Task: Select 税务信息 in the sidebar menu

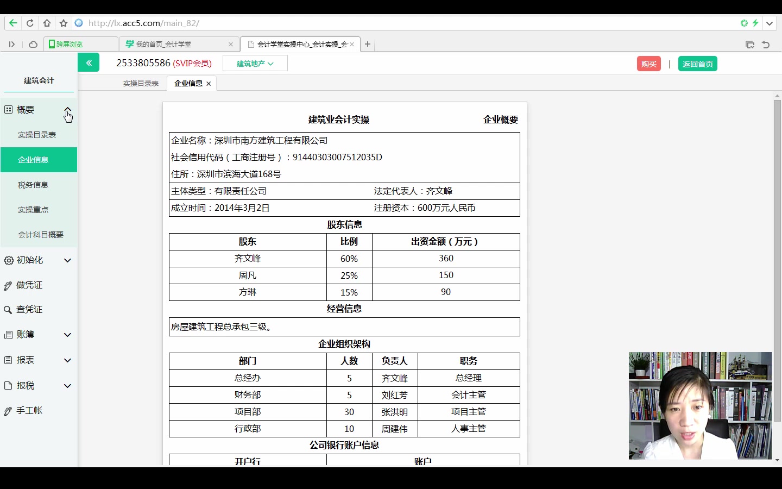Action: click(33, 185)
